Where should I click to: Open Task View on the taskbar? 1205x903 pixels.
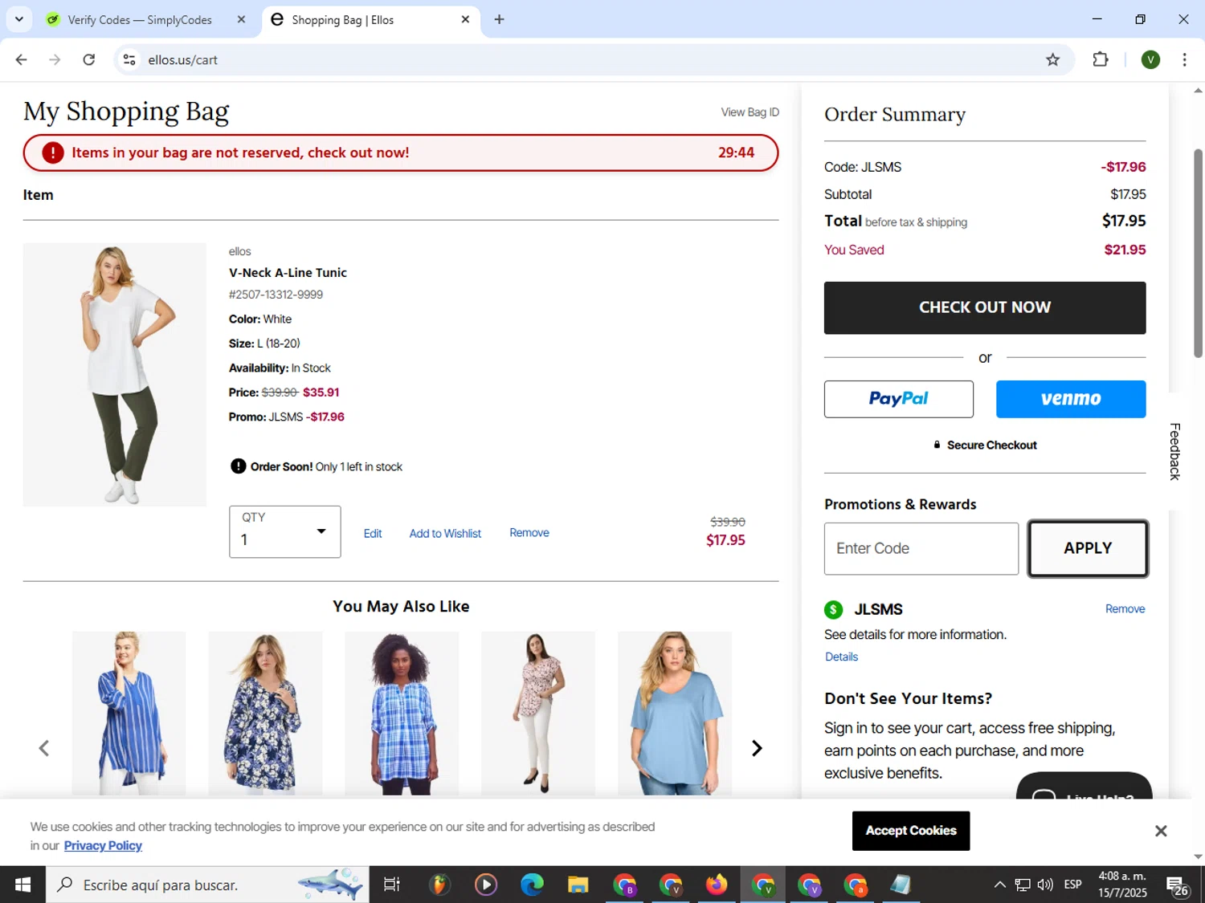coord(392,885)
